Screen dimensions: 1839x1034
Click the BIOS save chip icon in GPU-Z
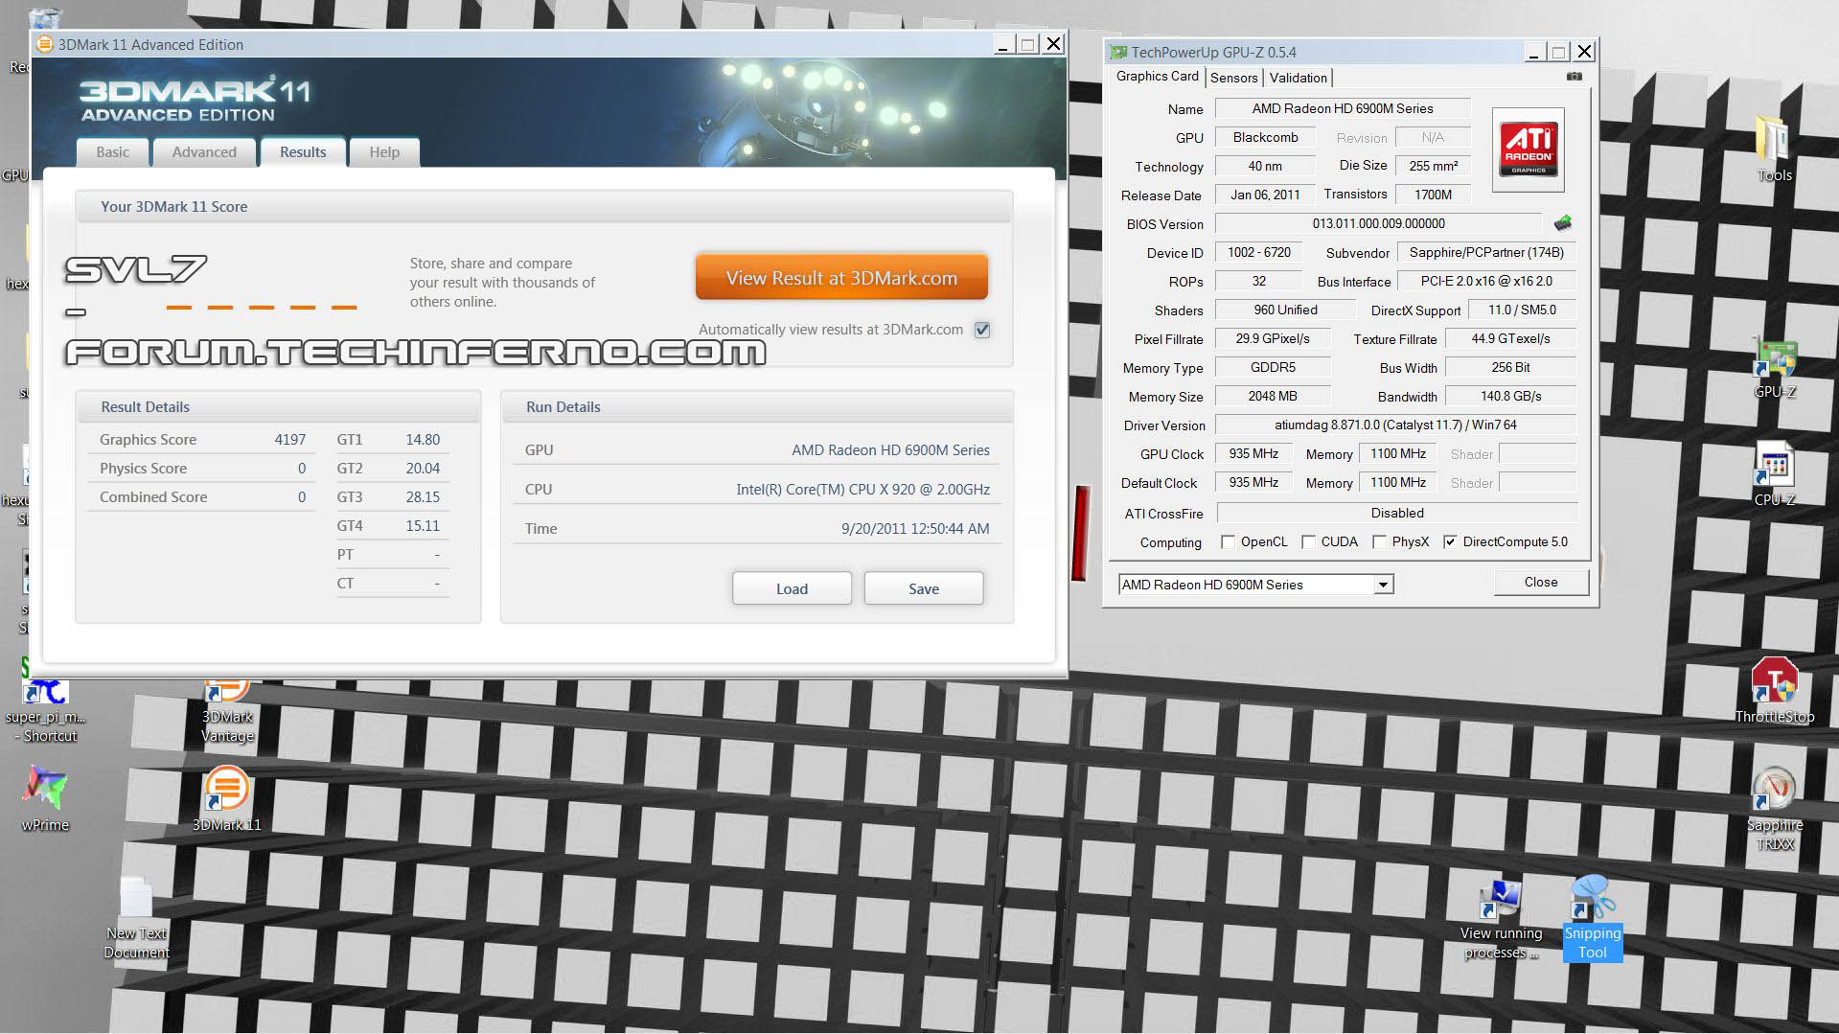tap(1562, 223)
